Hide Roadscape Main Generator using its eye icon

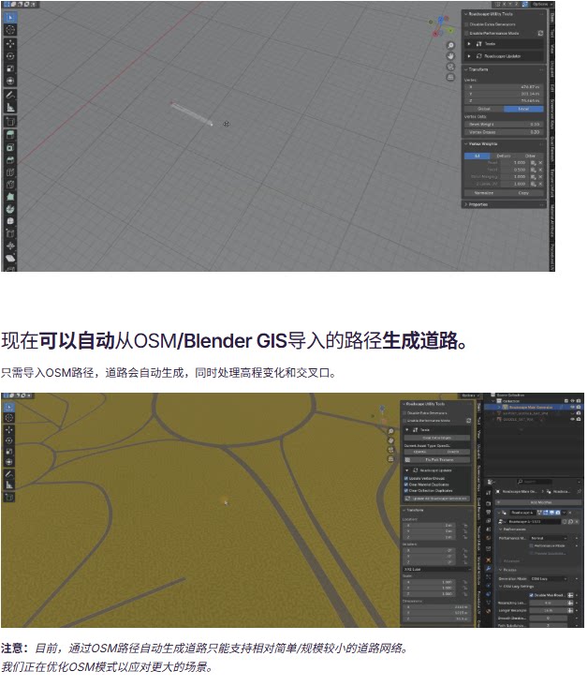point(572,408)
